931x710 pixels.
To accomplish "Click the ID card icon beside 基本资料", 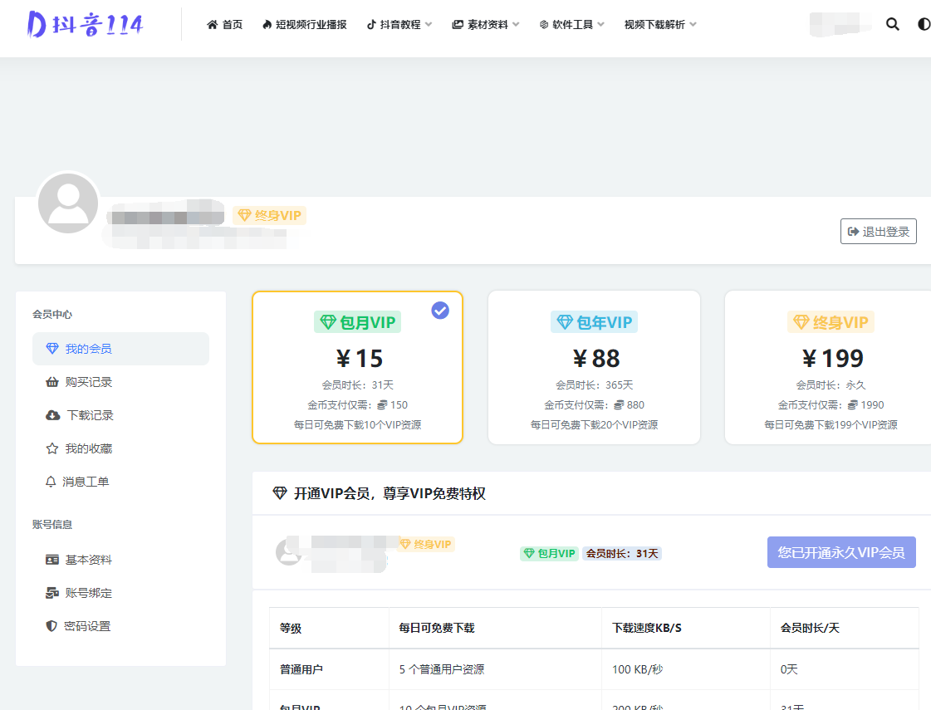I will click(52, 560).
